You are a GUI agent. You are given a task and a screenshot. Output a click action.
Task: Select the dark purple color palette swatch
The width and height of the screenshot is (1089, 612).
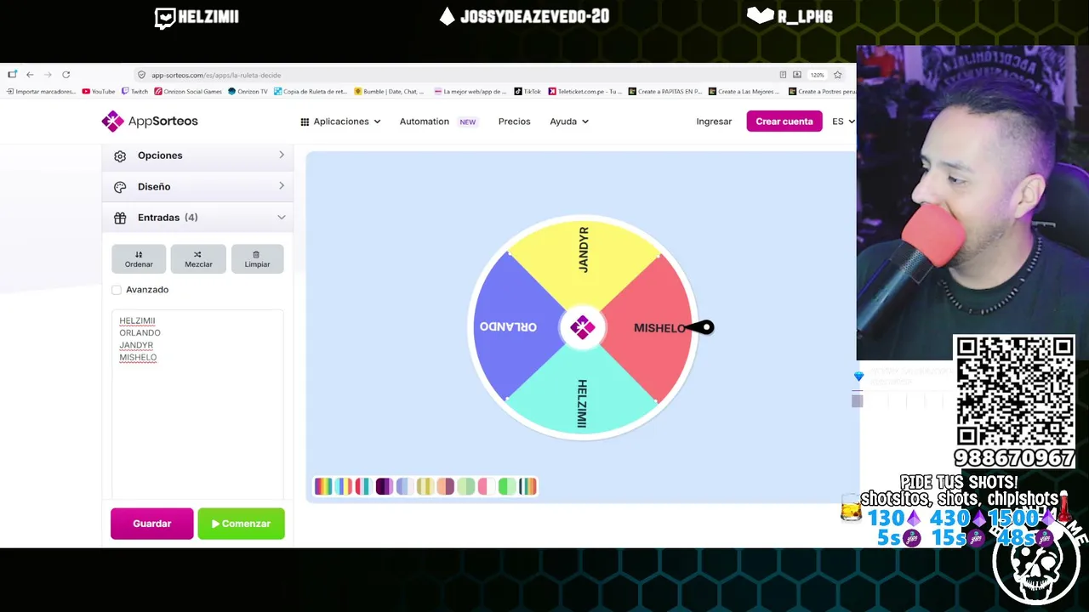385,486
